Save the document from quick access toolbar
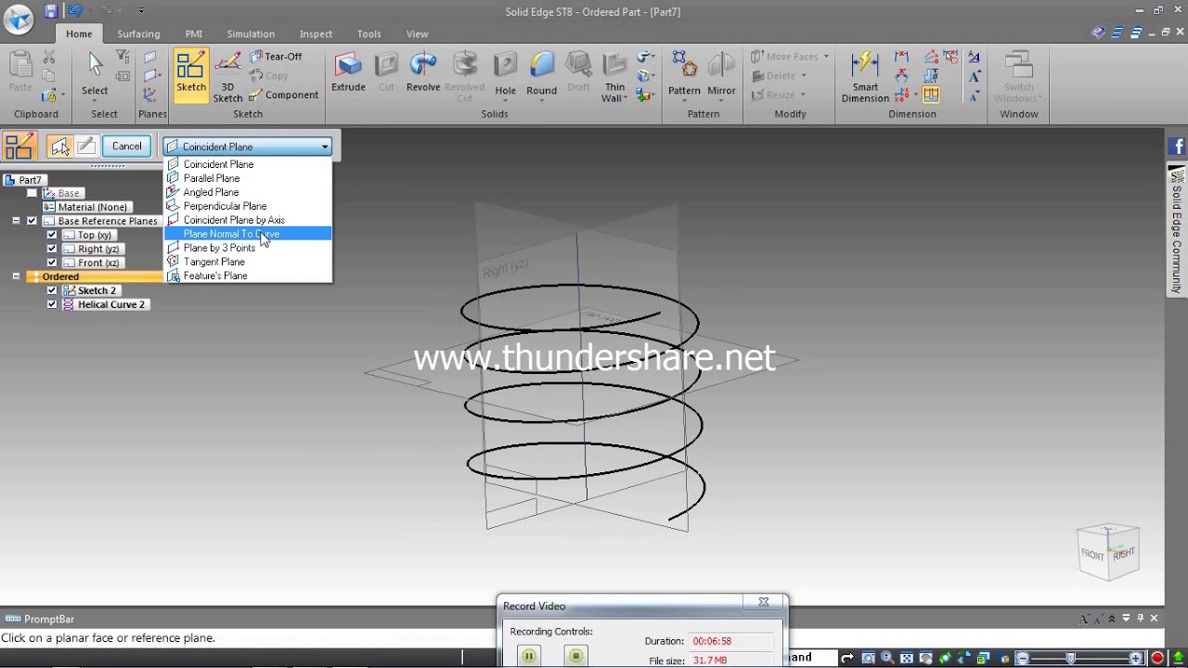The image size is (1188, 668). click(x=51, y=11)
